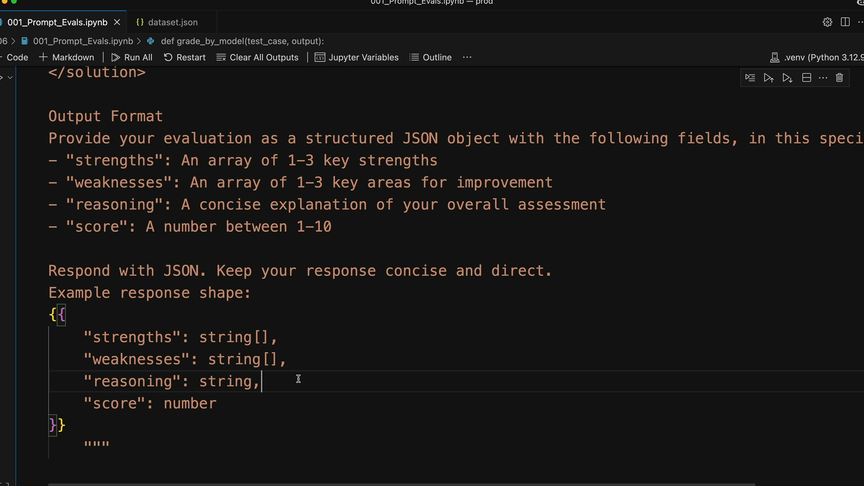This screenshot has height=486, width=864.
Task: Add a Code cell
Action: coord(16,57)
